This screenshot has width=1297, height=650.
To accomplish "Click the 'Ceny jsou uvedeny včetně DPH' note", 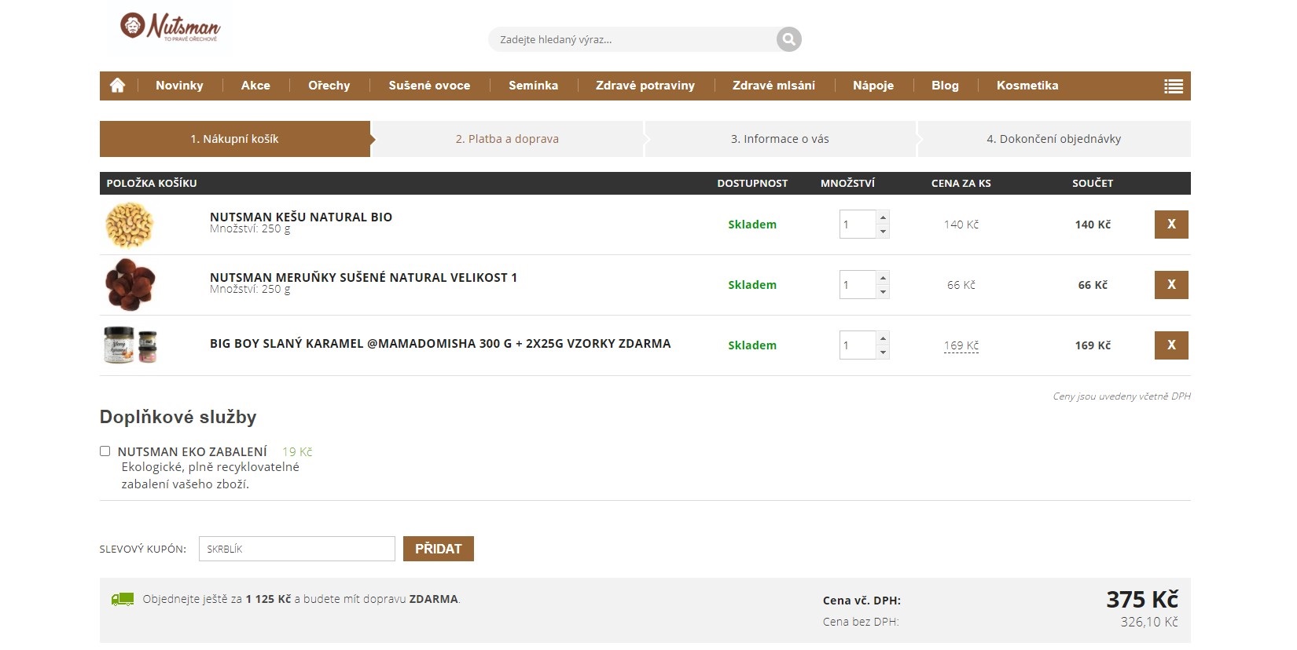I will click(1122, 396).
